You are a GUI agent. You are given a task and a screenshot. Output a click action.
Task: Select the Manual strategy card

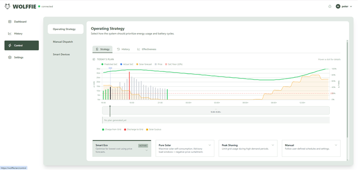pyautogui.click(x=311, y=148)
